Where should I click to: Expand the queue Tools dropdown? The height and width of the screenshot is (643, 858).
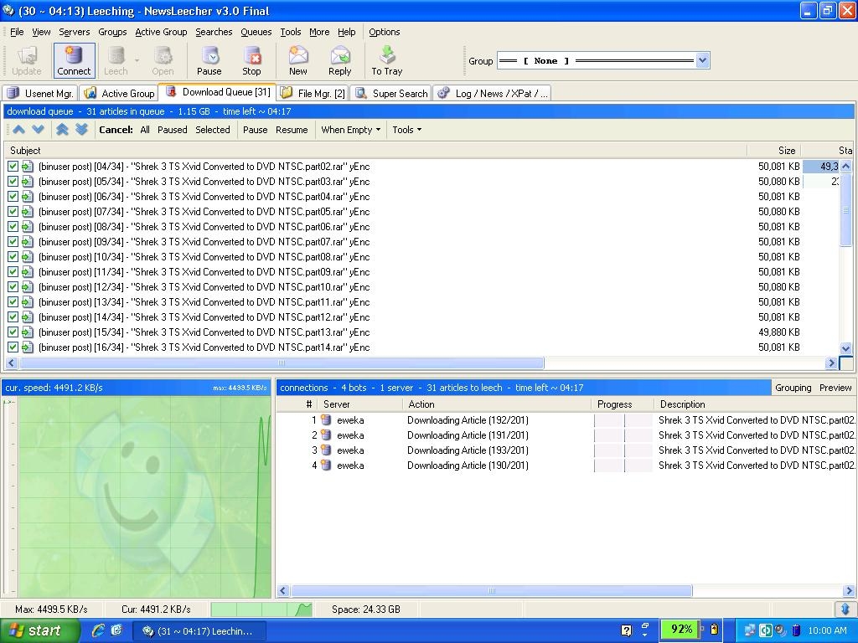(x=406, y=130)
